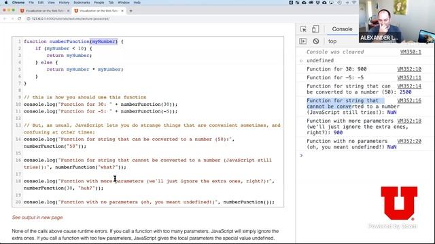Image resolution: width=435 pixels, height=244 pixels.
Task: Open the VM352:20 source link
Action: [x=409, y=141]
